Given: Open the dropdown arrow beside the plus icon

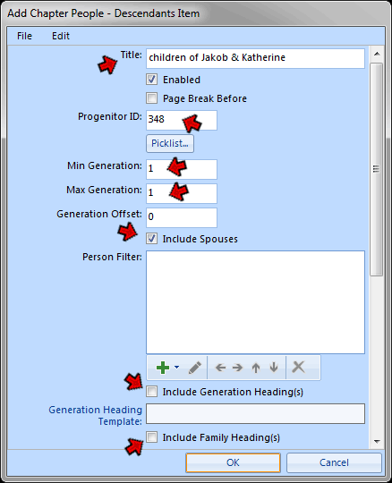Looking at the screenshot, I should tap(177, 367).
